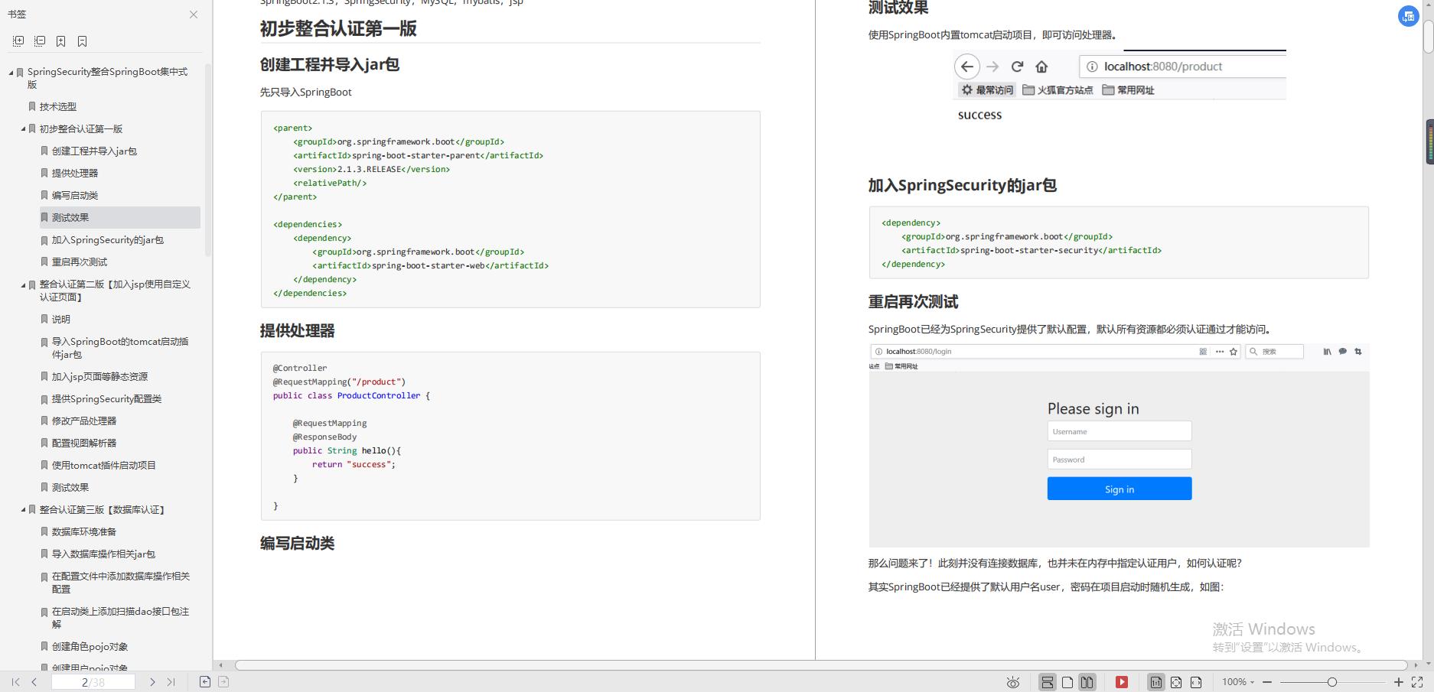
Task: Fit the page to width
Action: pos(1196,682)
